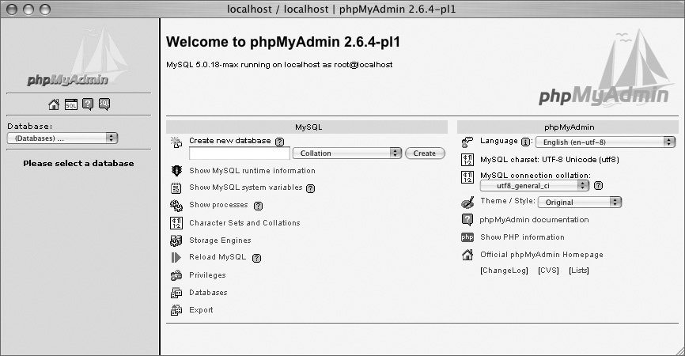
Task: Click the Theme / Style paint icon
Action: [467, 203]
